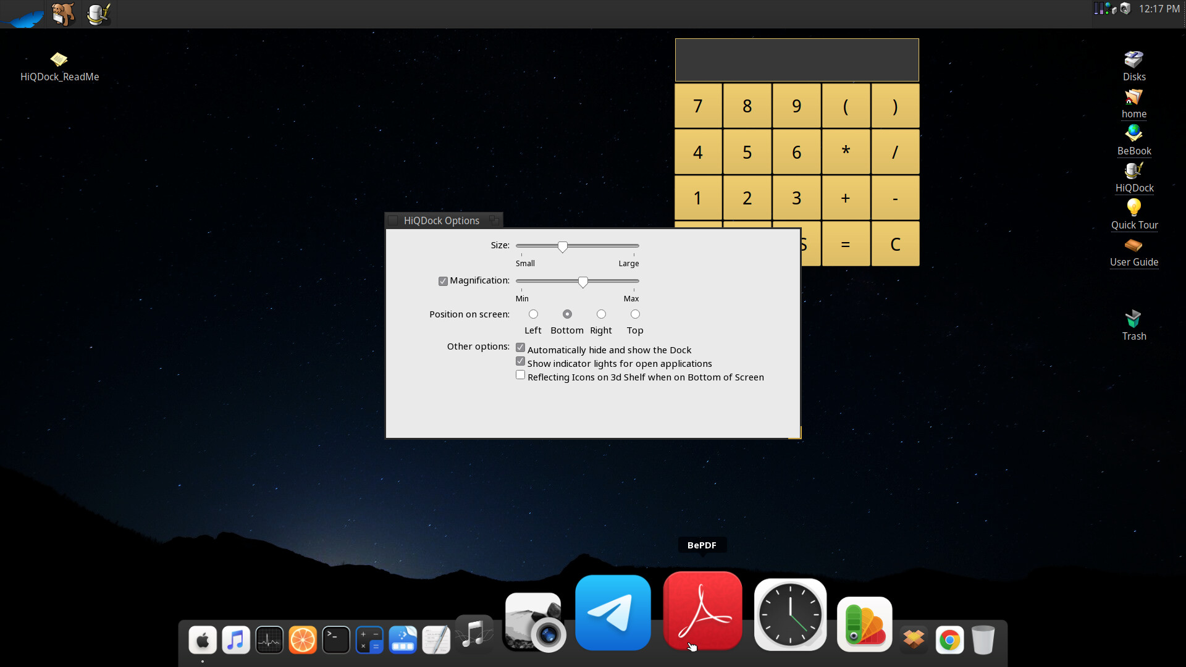Open Chrome browser from the dock
This screenshot has width=1186, height=667.
(x=949, y=640)
